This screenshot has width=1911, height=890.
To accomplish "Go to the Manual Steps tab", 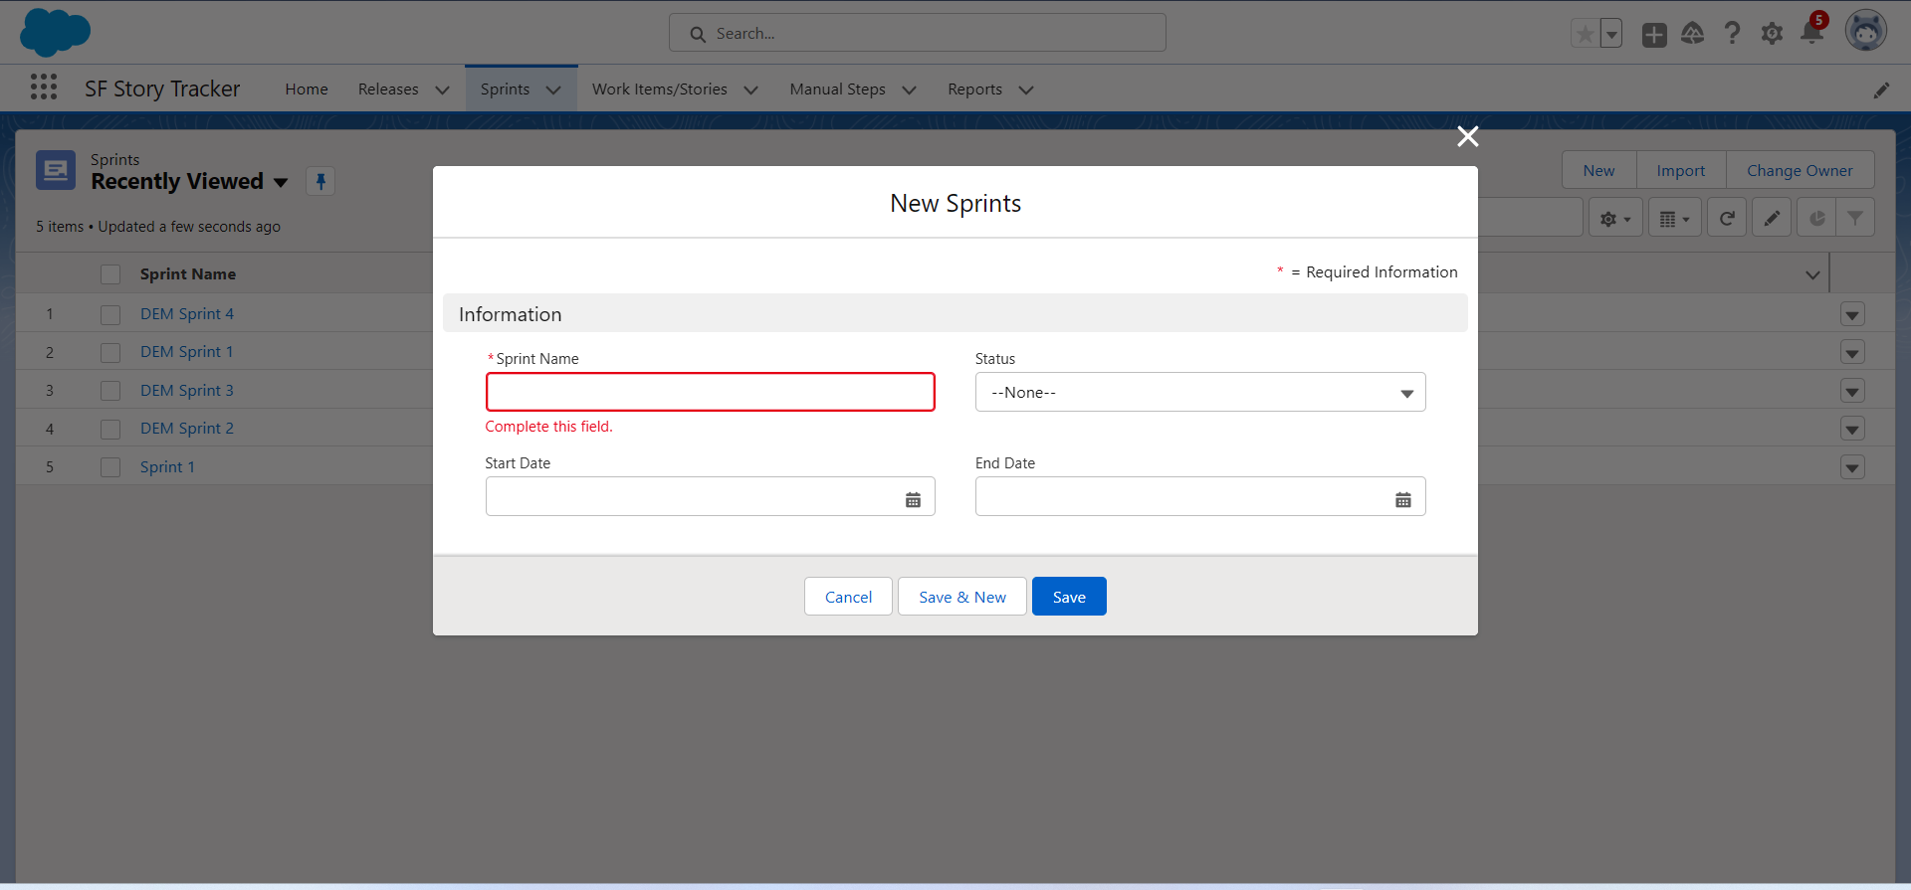I will pos(838,89).
